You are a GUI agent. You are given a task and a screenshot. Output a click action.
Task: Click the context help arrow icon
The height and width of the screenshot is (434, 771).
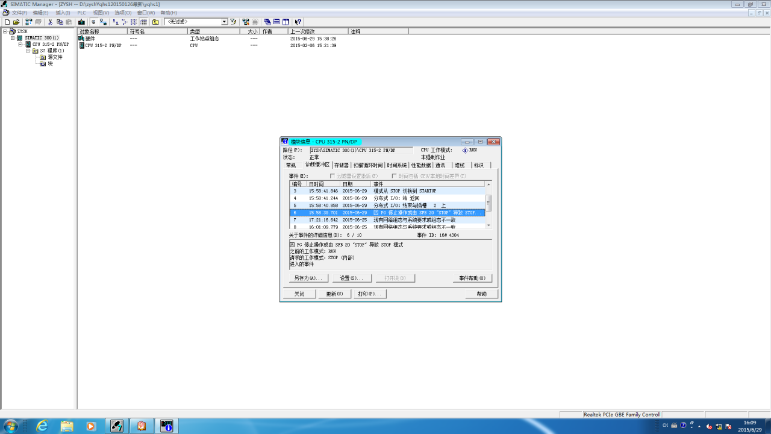tap(298, 22)
